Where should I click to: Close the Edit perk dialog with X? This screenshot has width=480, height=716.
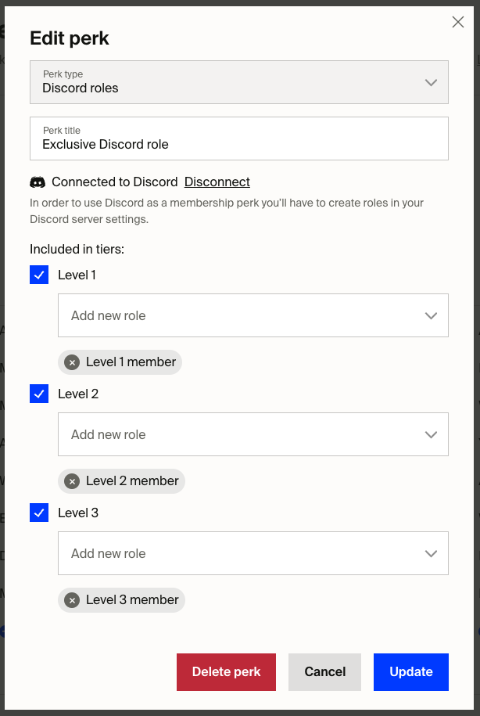click(458, 22)
